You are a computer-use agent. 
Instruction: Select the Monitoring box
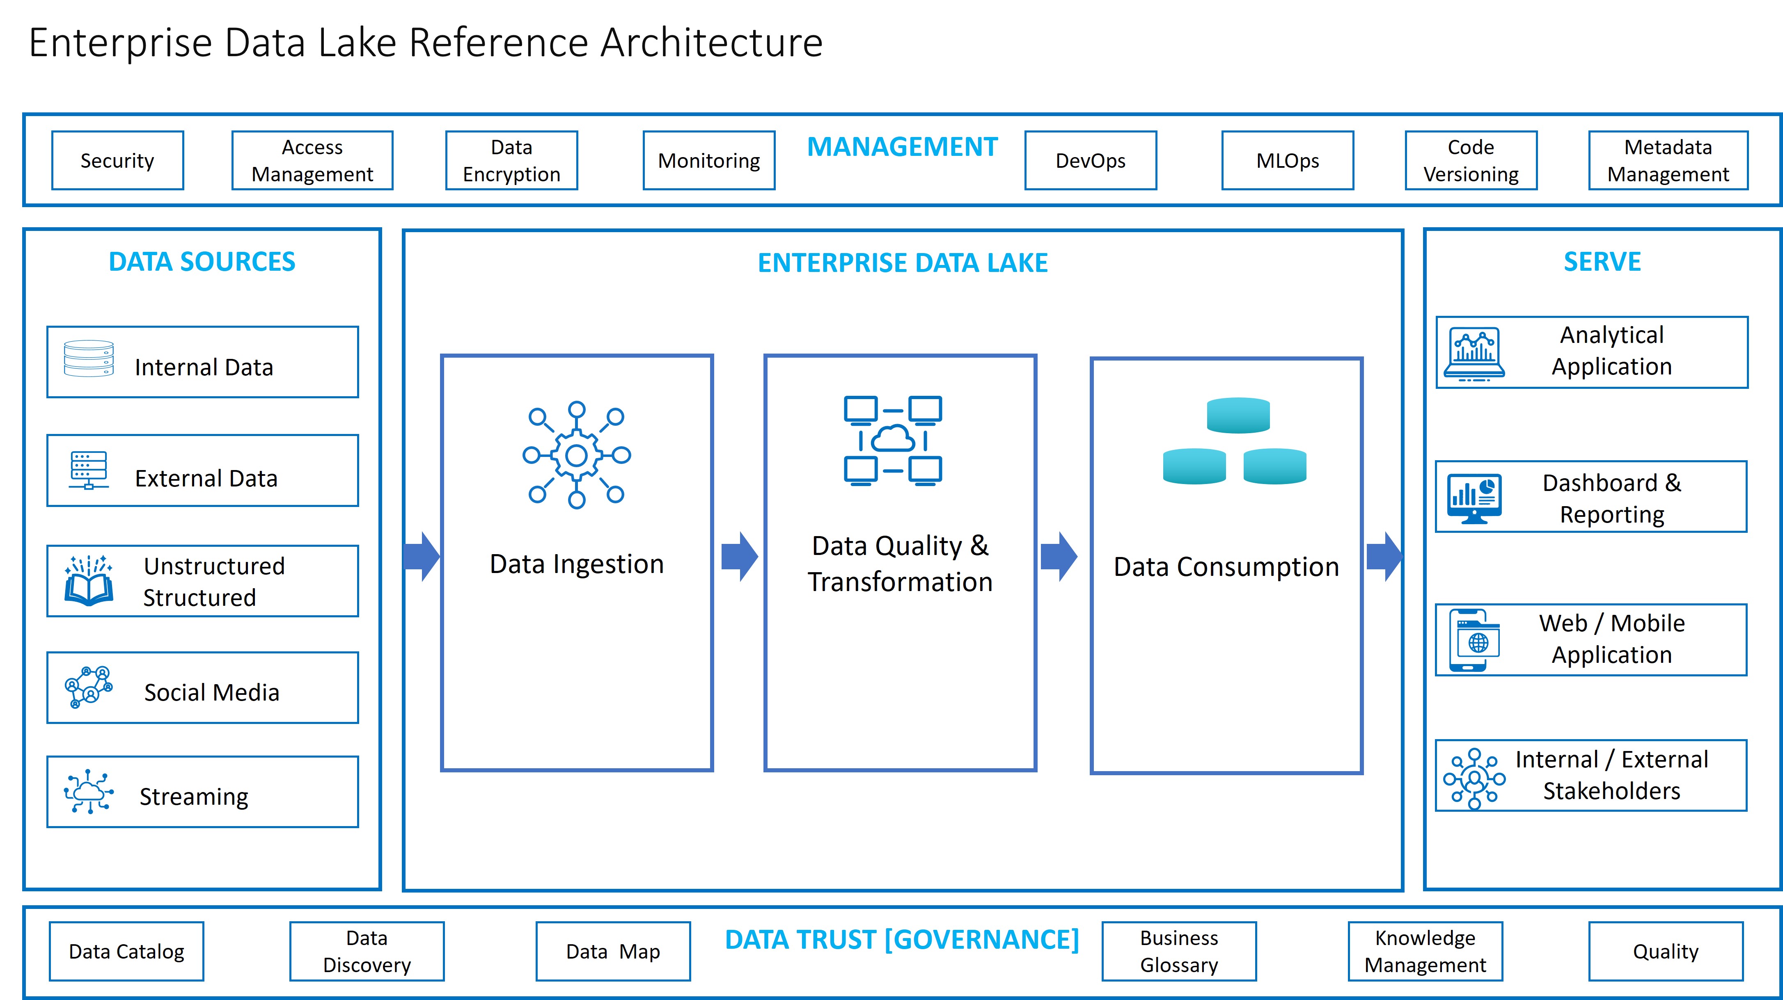(x=709, y=160)
